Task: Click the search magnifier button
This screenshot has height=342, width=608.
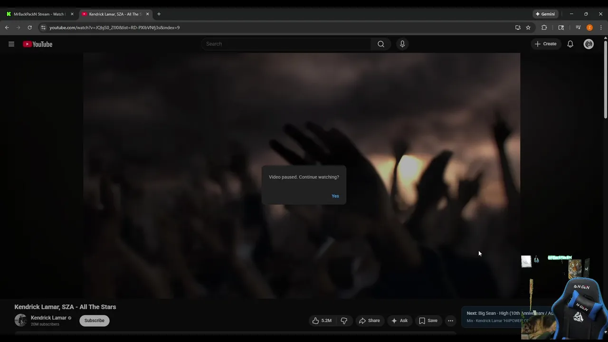Action: [381, 44]
